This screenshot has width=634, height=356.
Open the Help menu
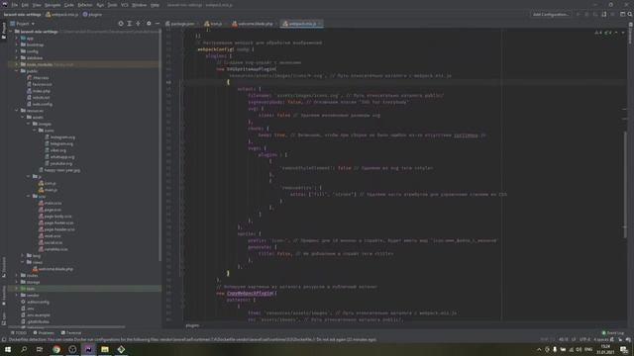[x=155, y=5]
